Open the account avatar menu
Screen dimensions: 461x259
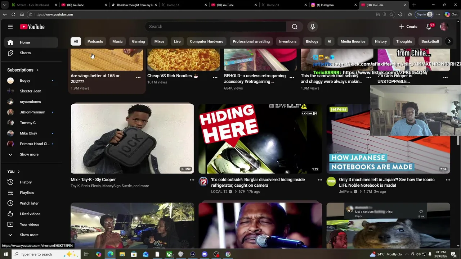coord(444,27)
